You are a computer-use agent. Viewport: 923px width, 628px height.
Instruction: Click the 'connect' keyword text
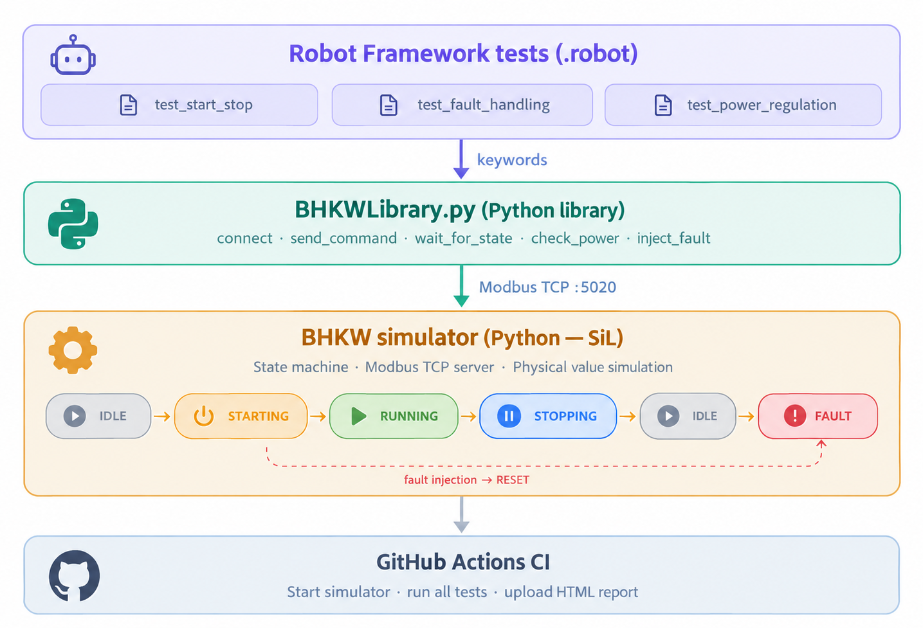tap(244, 238)
